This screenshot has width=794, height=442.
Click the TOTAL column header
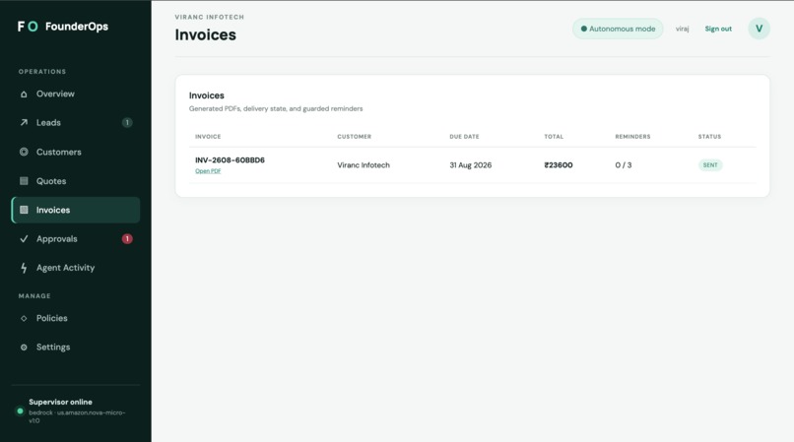pyautogui.click(x=554, y=137)
